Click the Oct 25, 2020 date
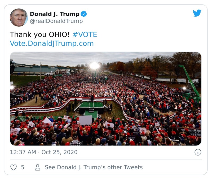 60,152
